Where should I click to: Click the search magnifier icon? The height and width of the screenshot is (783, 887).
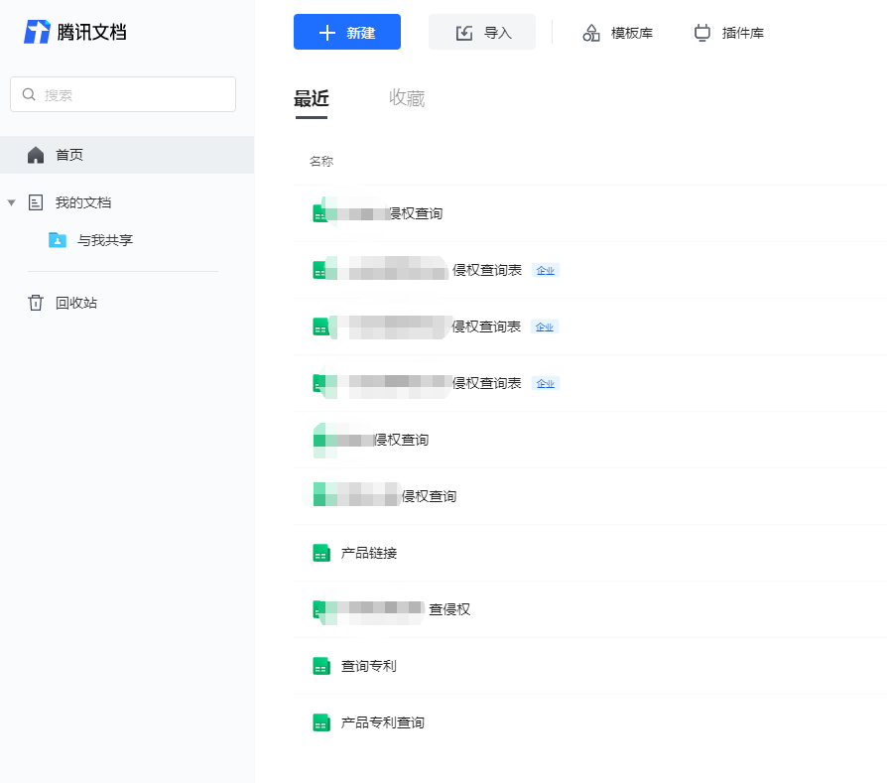point(29,93)
